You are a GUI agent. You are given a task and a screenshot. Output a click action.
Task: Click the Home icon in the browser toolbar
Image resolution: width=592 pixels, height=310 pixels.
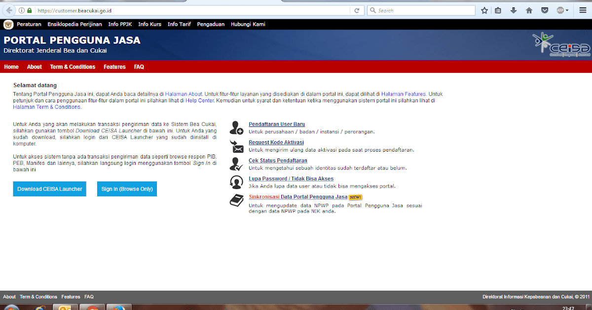(x=529, y=10)
